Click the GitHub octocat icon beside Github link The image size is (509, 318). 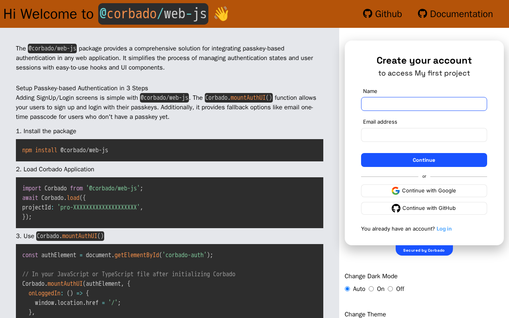[x=367, y=14]
